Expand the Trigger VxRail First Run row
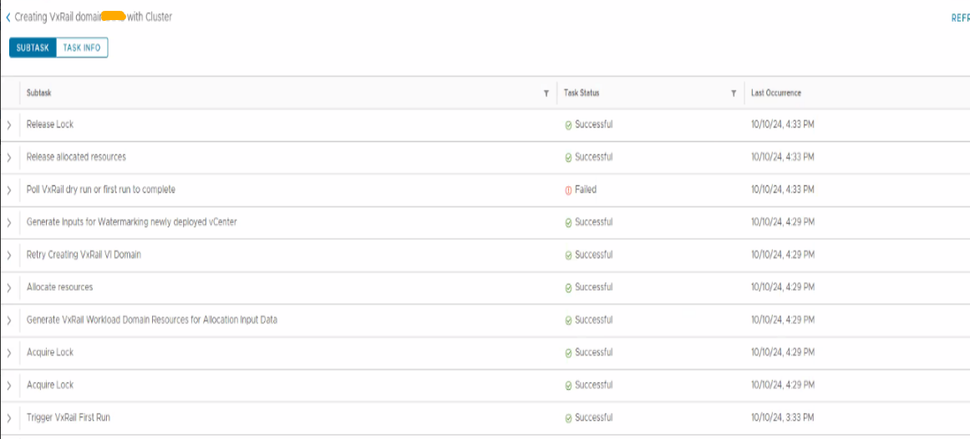Image resolution: width=970 pixels, height=439 pixels. (x=9, y=418)
